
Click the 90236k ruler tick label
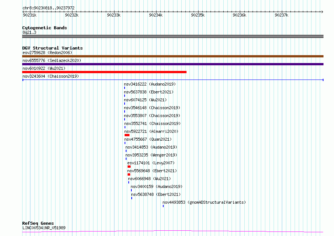pyautogui.click(x=239, y=15)
